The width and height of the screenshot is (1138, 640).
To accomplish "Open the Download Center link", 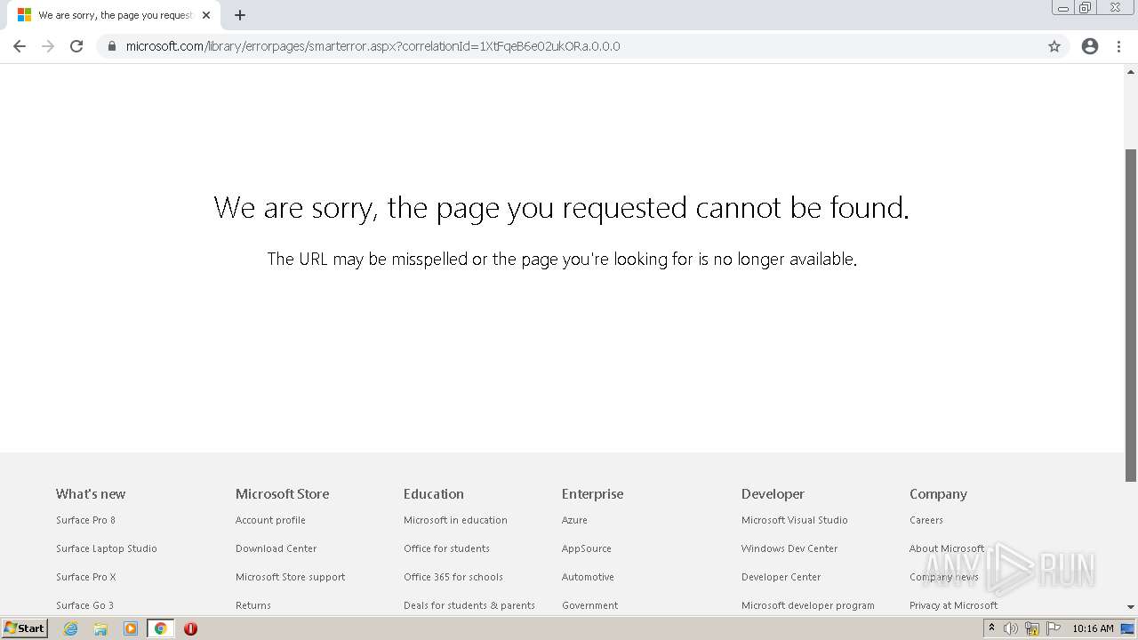I will [276, 548].
